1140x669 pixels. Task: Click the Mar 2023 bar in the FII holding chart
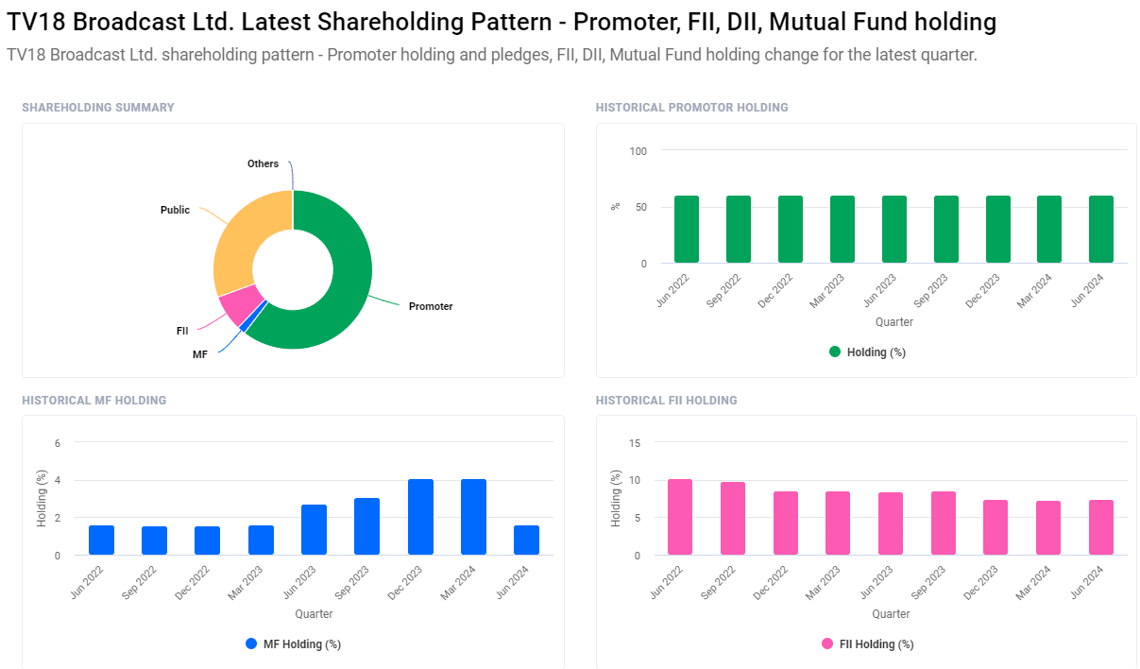click(x=838, y=523)
